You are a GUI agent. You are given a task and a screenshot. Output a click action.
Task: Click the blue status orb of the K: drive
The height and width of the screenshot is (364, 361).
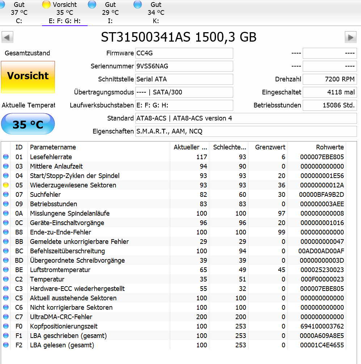(138, 4)
